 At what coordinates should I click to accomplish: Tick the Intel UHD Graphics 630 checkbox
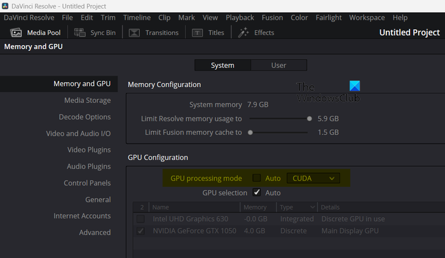141,219
